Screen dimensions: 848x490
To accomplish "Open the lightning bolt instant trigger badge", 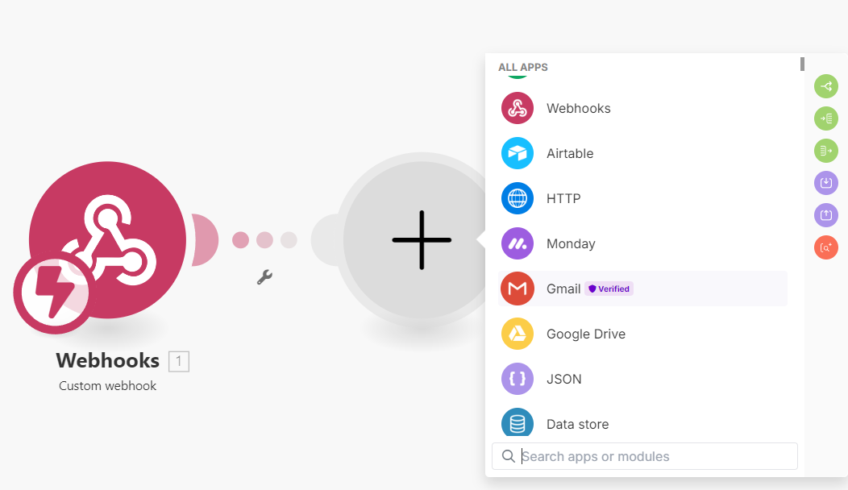I will pos(53,293).
